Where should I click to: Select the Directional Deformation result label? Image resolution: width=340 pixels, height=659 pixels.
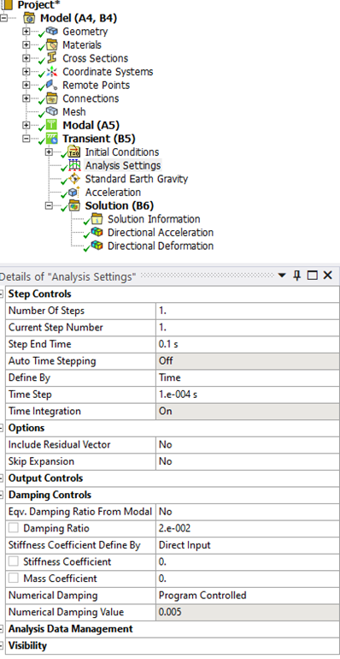click(161, 246)
